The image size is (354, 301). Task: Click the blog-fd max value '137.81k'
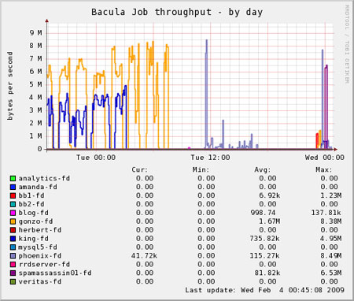[326, 213]
